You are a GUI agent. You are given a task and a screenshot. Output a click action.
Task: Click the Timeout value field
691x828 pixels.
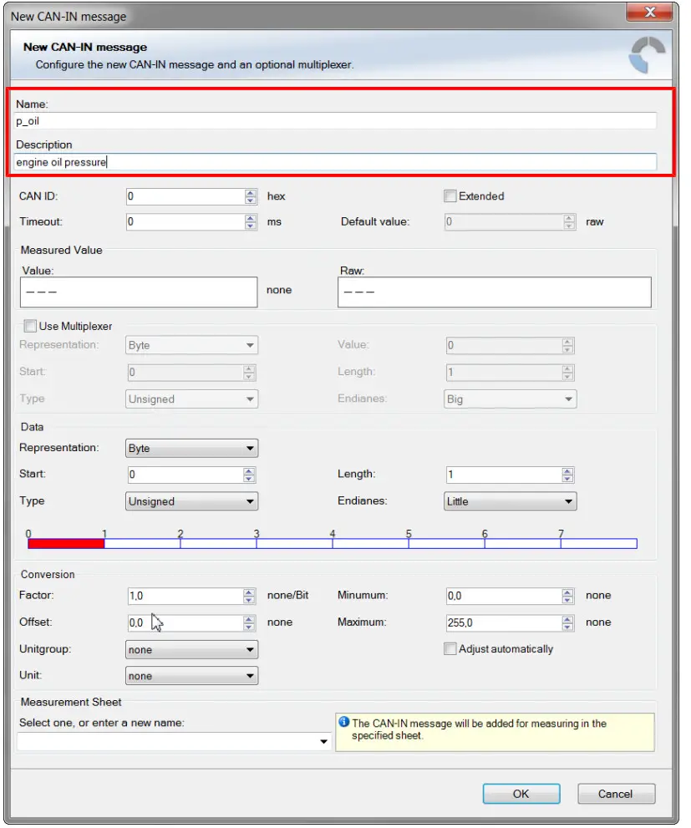(x=185, y=221)
